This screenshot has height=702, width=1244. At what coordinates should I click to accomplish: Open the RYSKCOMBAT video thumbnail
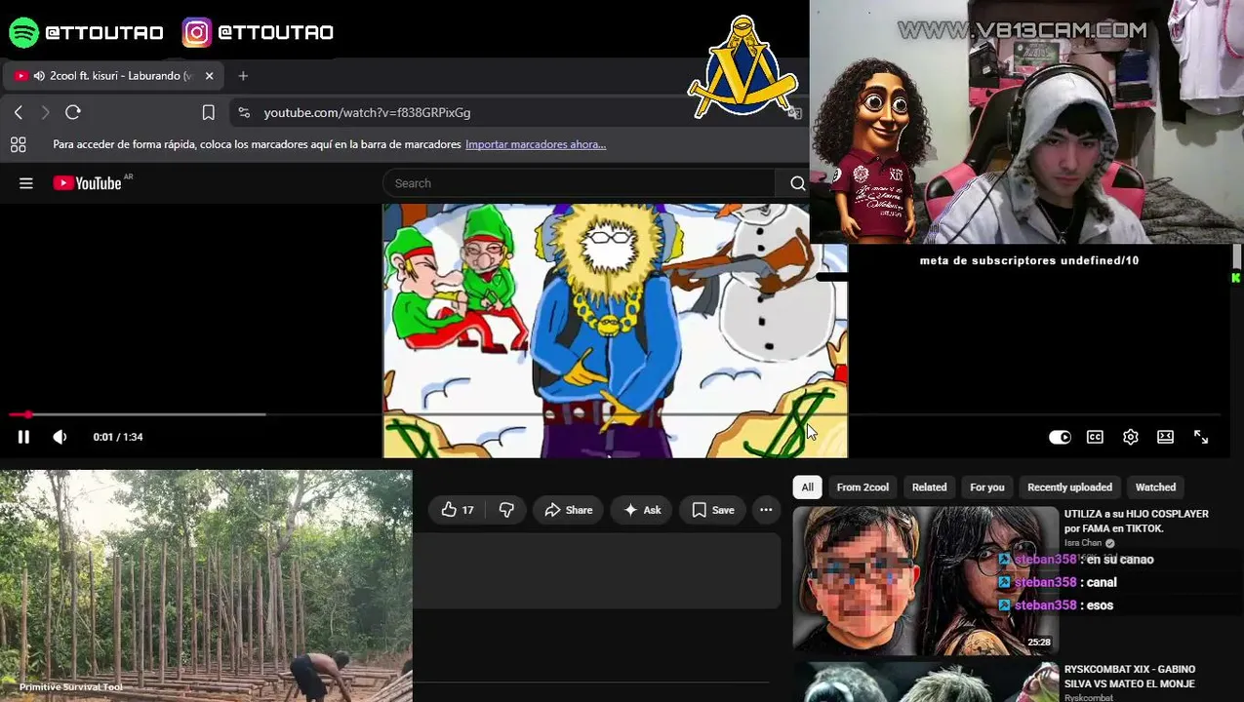[925, 682]
